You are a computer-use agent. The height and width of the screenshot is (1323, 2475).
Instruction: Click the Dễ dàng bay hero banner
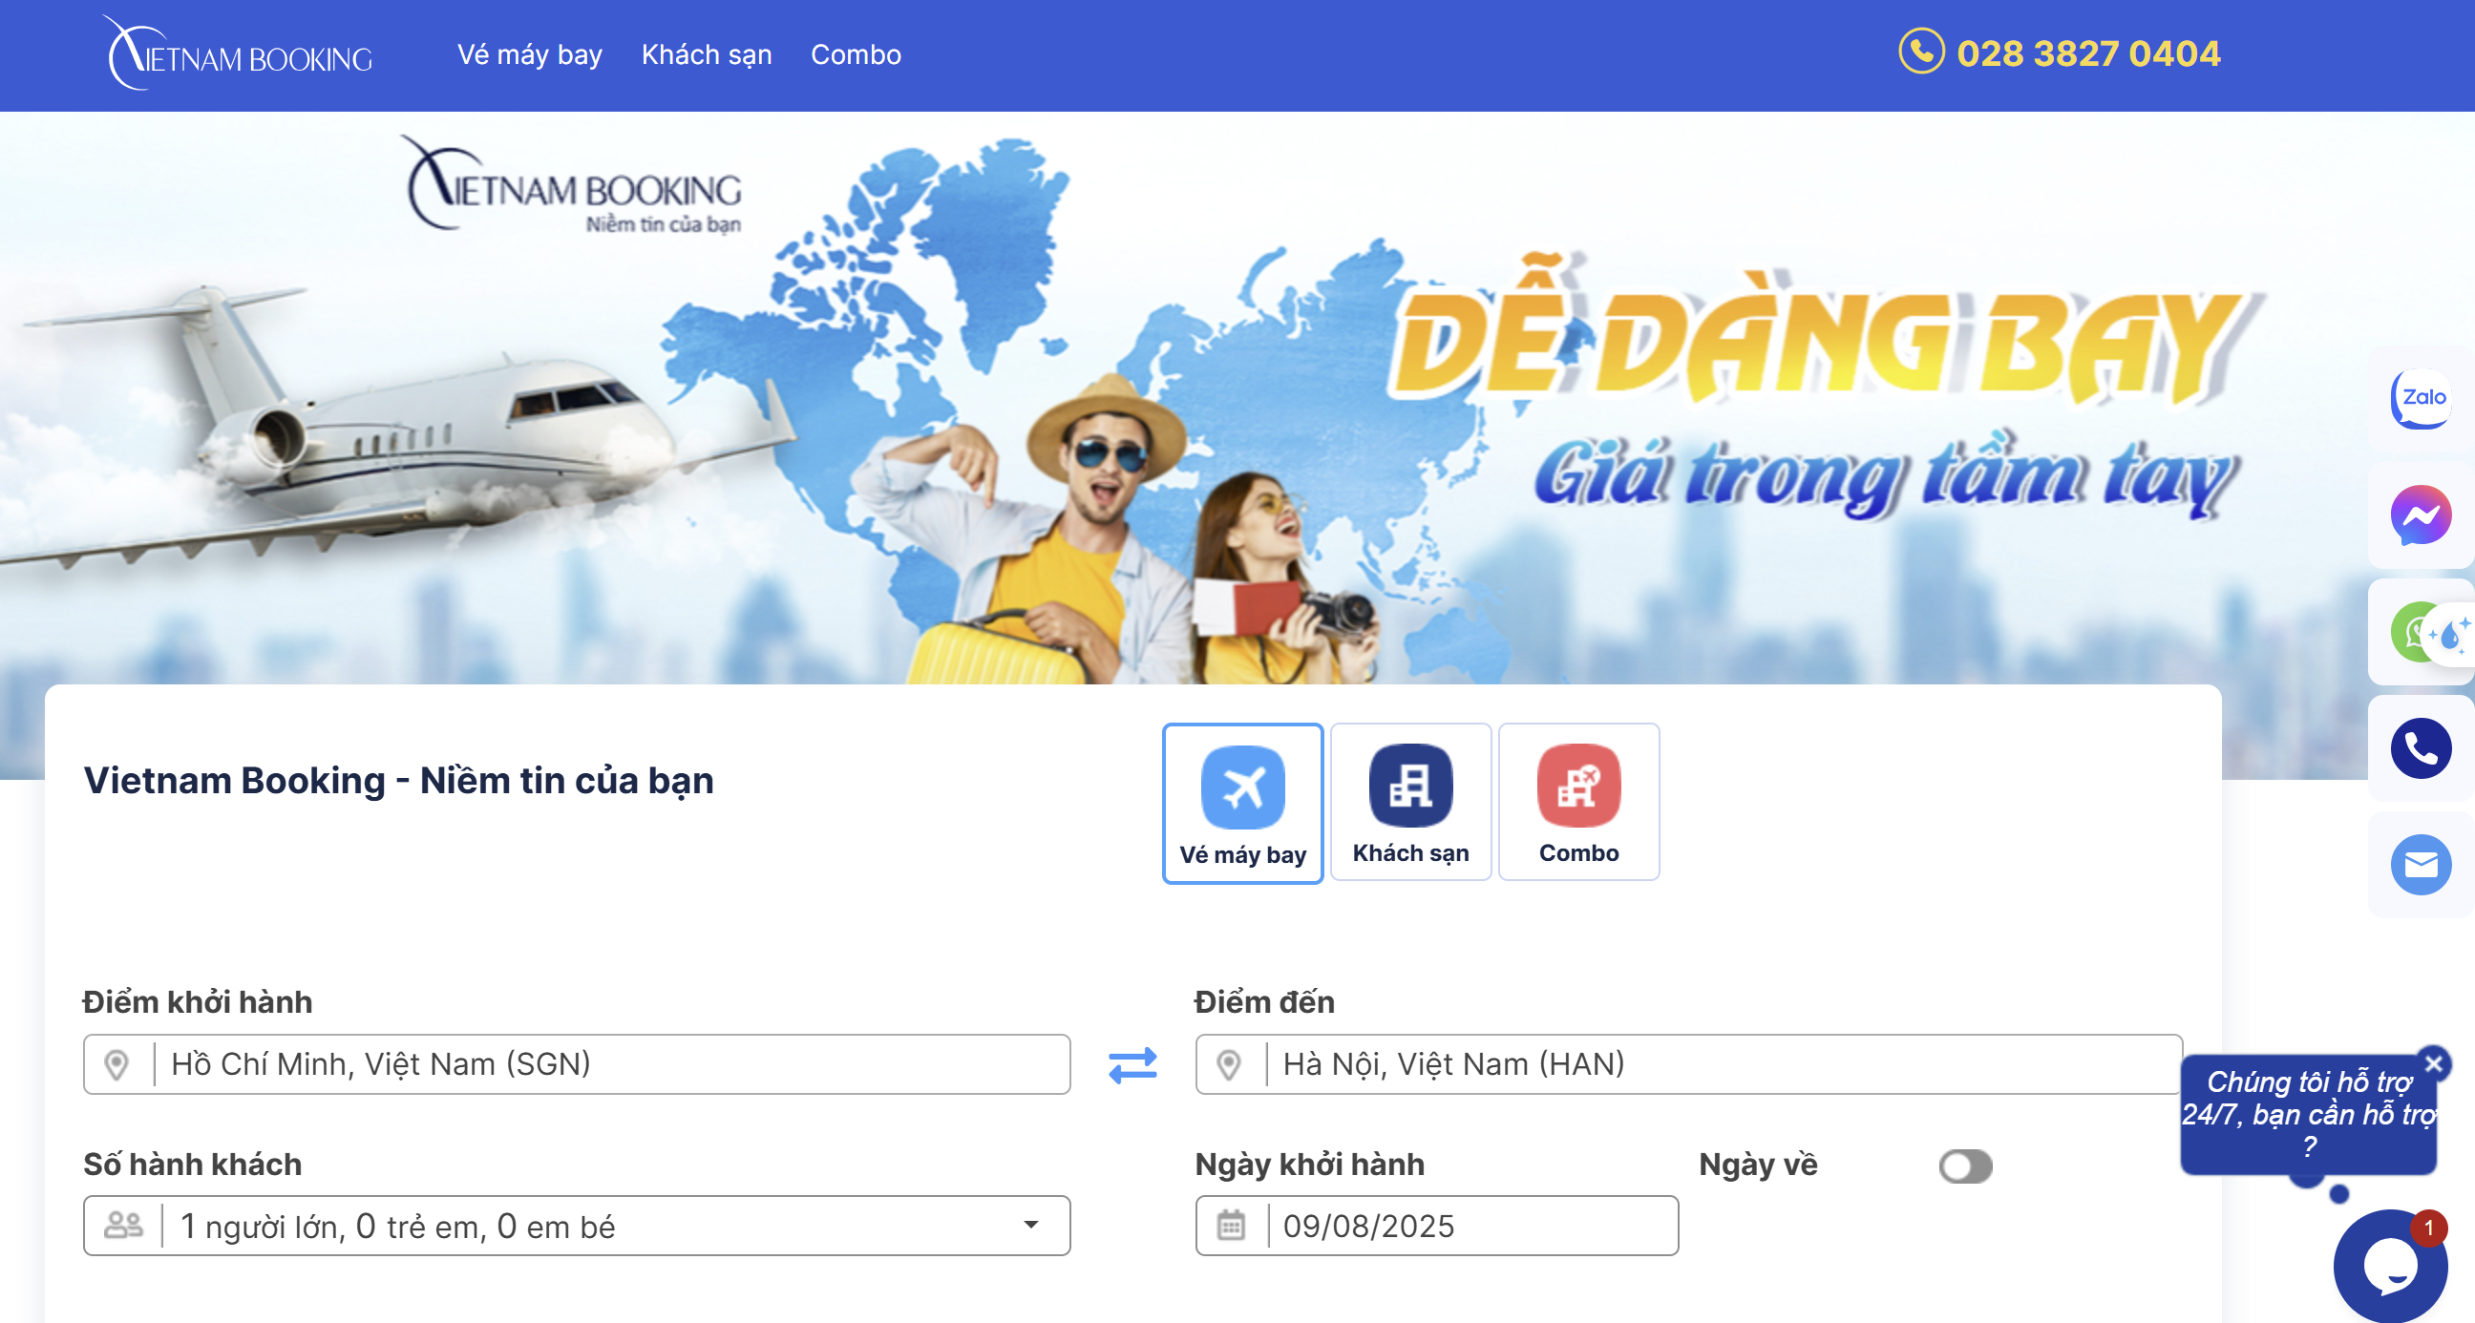click(x=1237, y=398)
